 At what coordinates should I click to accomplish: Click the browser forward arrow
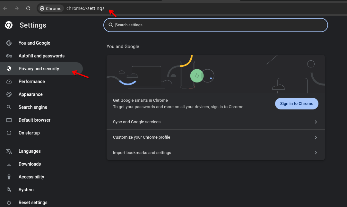[17, 8]
